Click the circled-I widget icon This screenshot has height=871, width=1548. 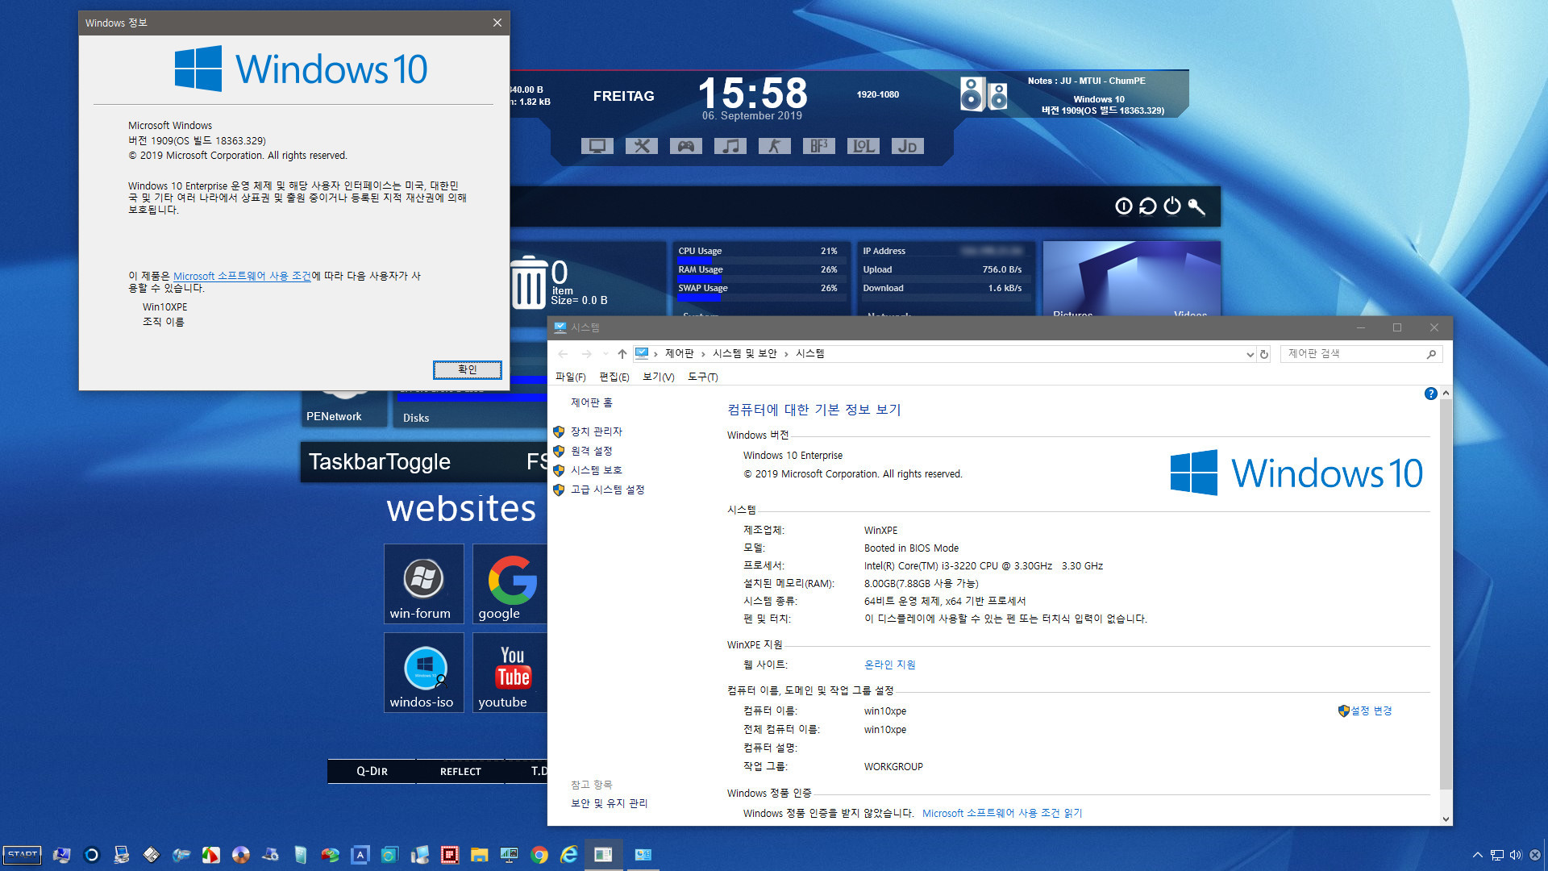[1123, 206]
